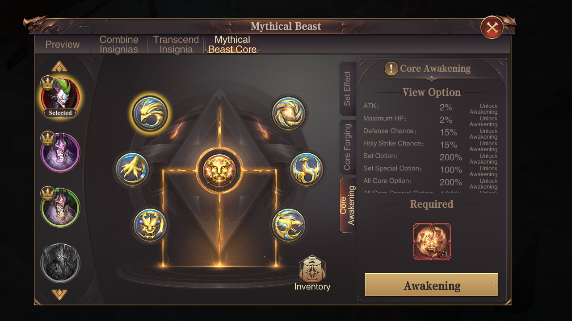This screenshot has width=572, height=321.
Task: Expand beast list with the up arrow
Action: click(x=59, y=67)
